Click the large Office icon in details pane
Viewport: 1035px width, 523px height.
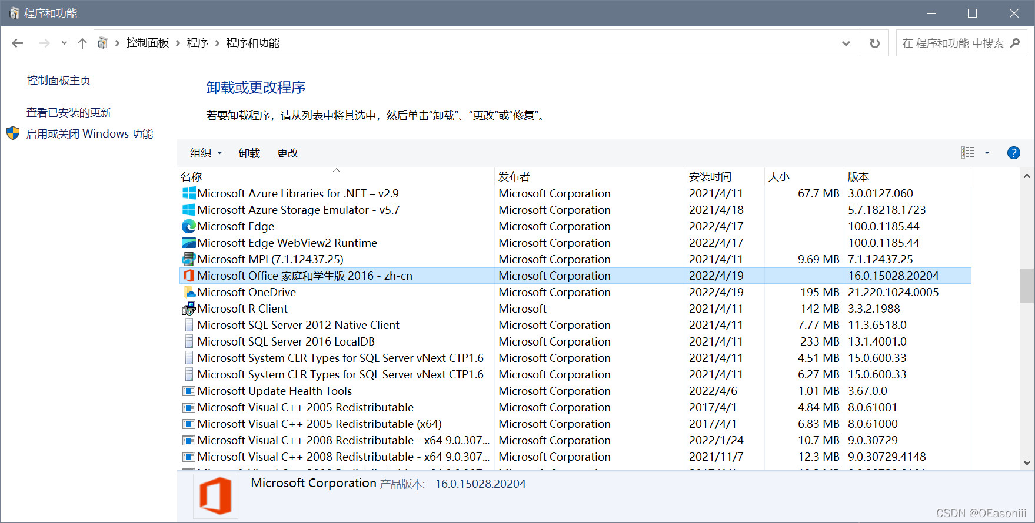coord(215,497)
